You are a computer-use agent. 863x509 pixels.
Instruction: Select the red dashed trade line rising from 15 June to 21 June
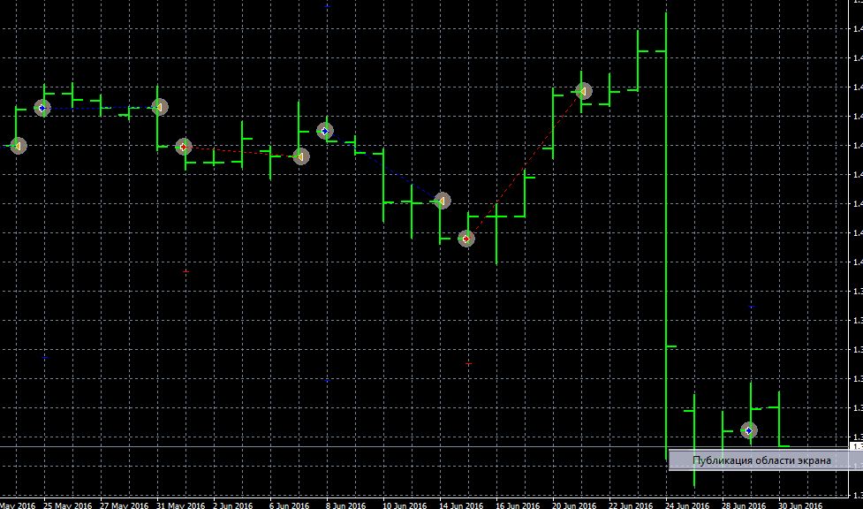click(525, 165)
